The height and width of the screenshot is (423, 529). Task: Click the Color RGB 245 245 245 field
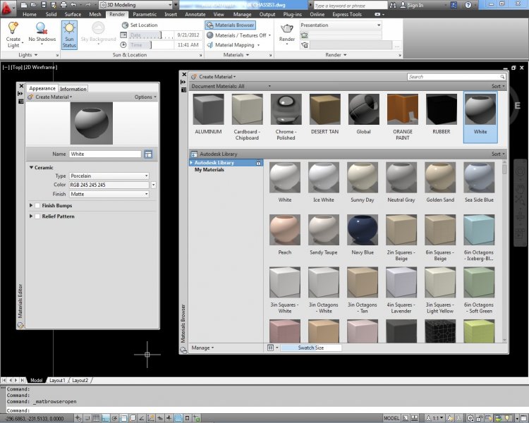click(109, 185)
